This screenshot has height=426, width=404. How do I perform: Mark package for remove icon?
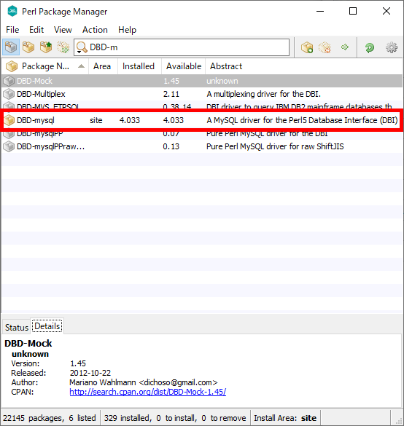(325, 47)
